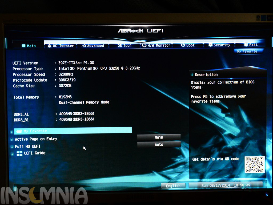Click the DDR3_B1 label
This screenshot has width=273, height=205.
tap(21, 120)
